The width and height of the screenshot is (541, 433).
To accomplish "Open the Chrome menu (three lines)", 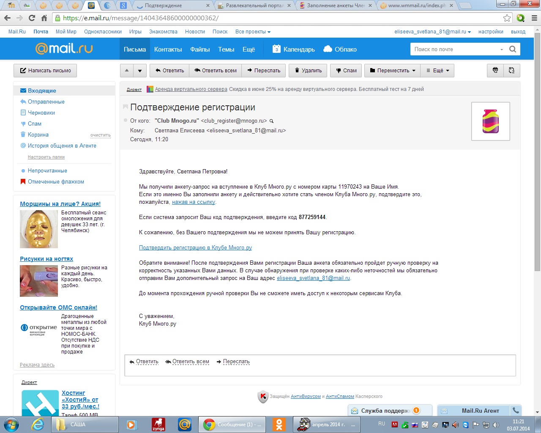I will point(534,18).
